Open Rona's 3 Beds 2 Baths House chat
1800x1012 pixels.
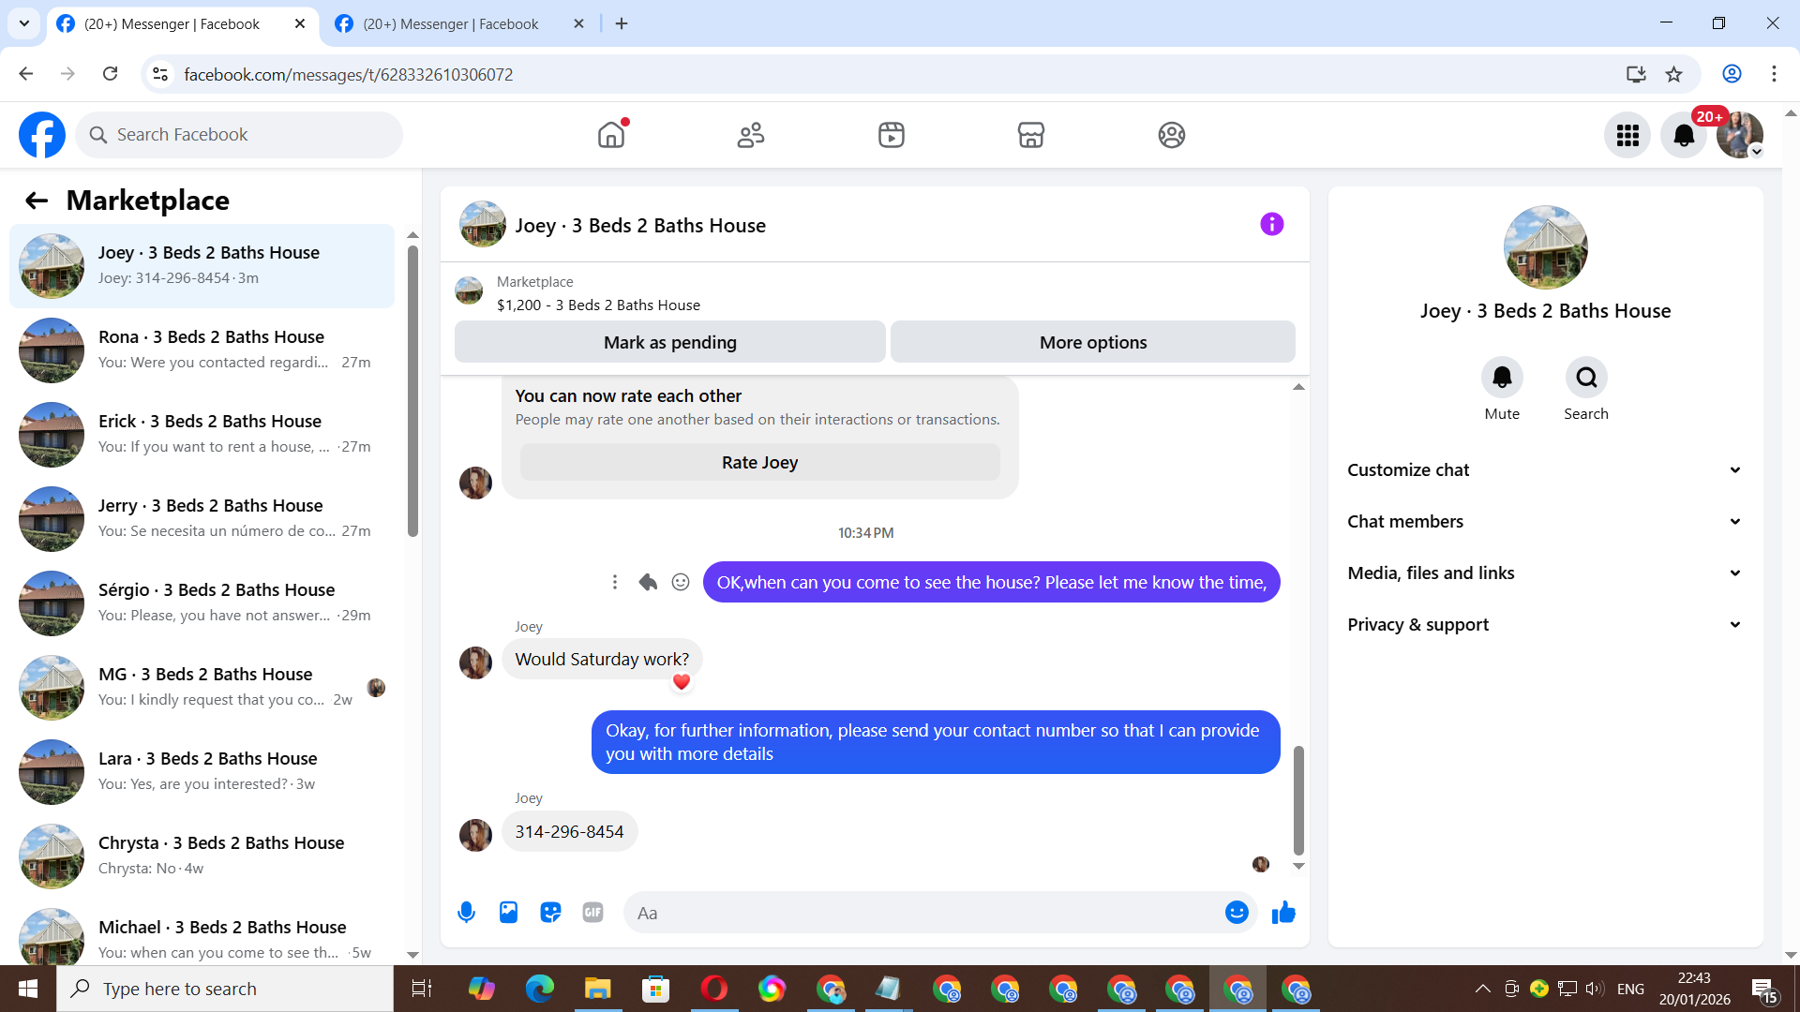click(202, 350)
